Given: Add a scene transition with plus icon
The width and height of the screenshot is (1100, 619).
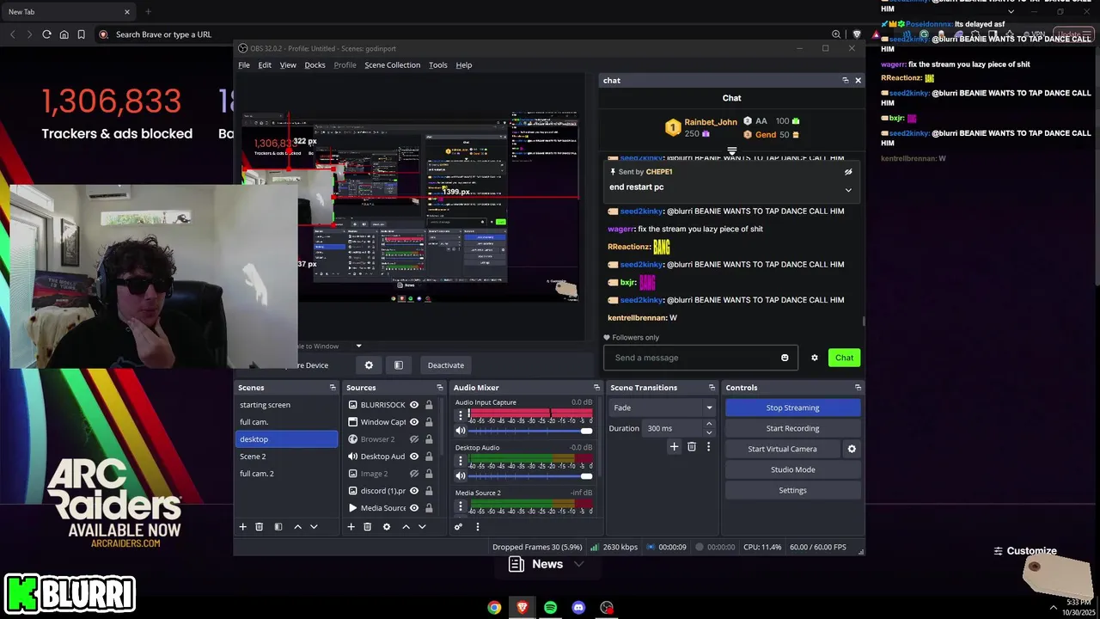Looking at the screenshot, I should (674, 446).
